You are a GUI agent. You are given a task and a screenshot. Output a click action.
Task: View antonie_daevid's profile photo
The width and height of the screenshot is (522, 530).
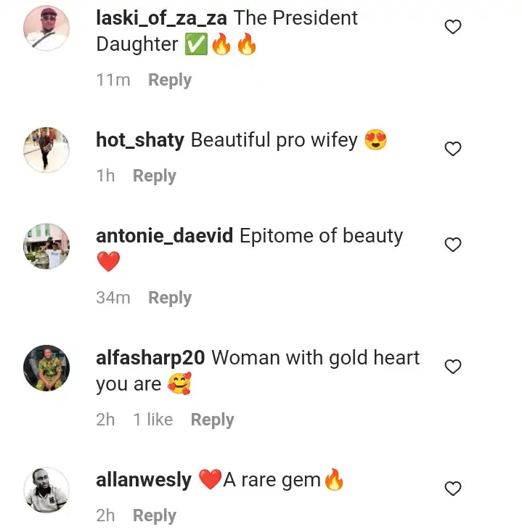pyautogui.click(x=46, y=245)
